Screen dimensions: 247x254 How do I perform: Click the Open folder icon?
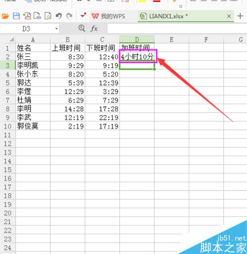[x=5, y=16]
